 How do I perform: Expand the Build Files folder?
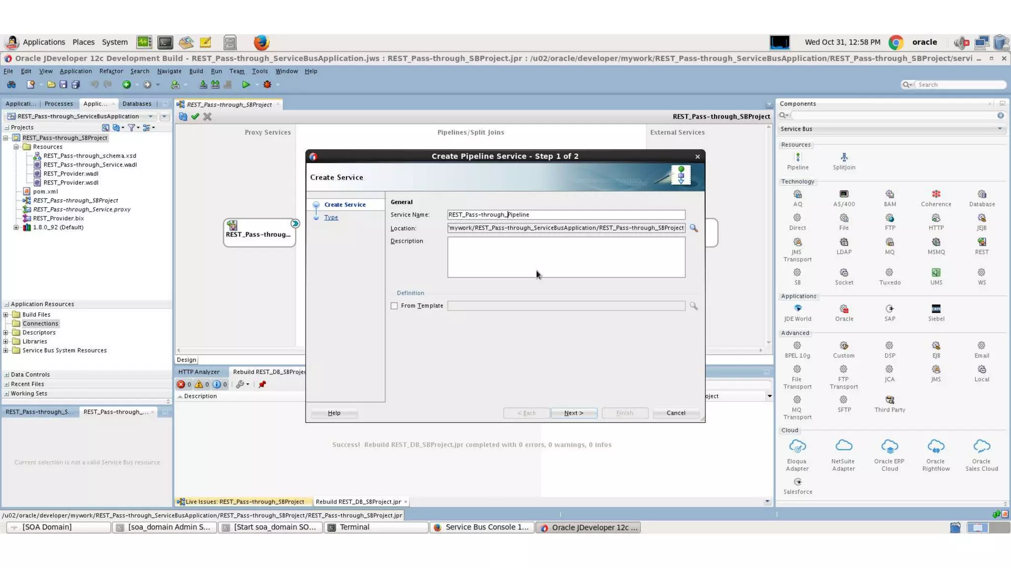pos(6,315)
